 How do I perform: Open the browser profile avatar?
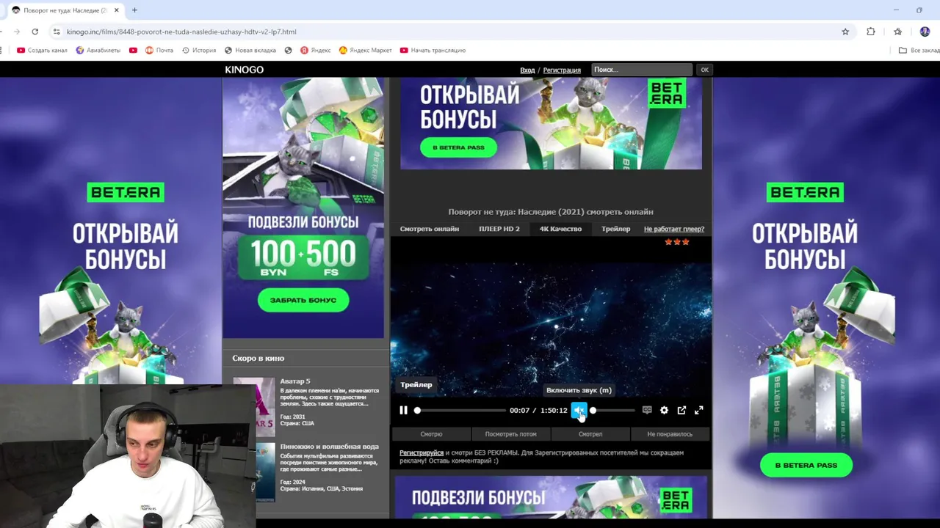[925, 32]
